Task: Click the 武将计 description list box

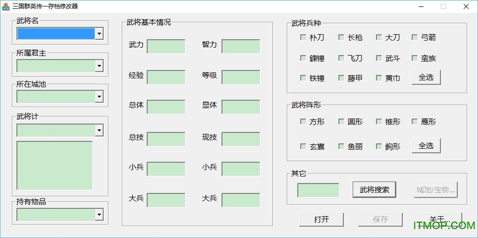Action: tap(54, 166)
